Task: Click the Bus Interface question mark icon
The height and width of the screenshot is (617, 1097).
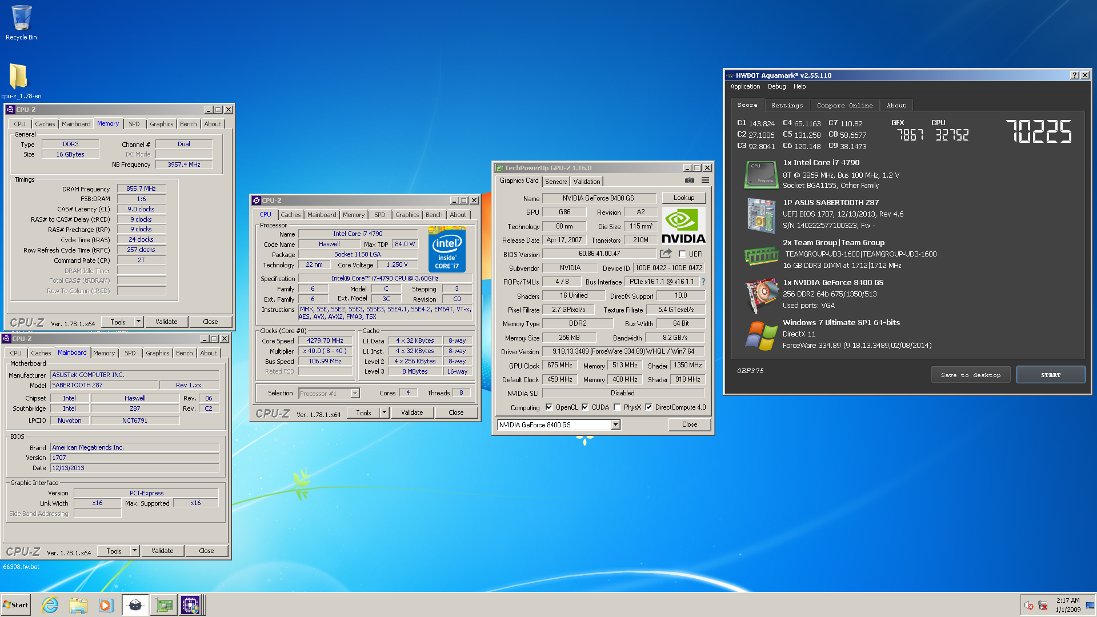Action: pos(703,282)
